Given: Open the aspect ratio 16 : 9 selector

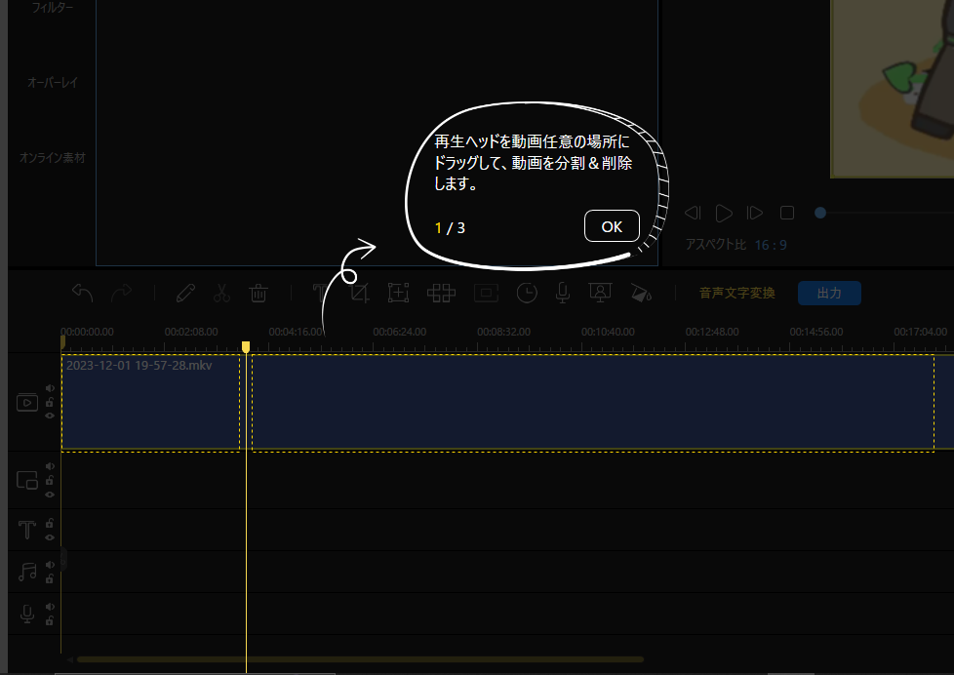Looking at the screenshot, I should coord(771,245).
